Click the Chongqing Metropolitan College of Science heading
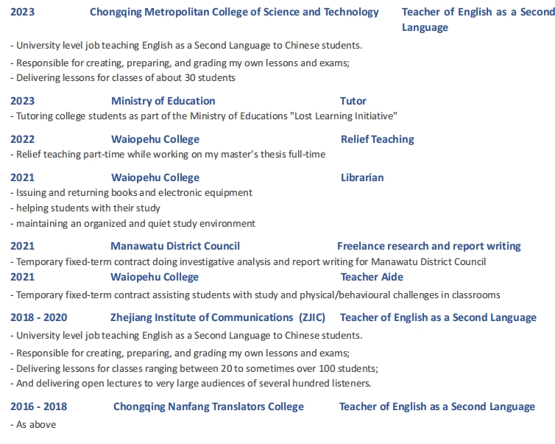 [234, 12]
